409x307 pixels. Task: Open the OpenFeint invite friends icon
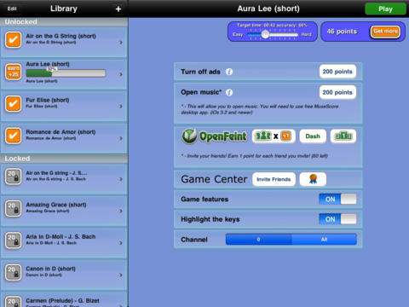[274, 136]
